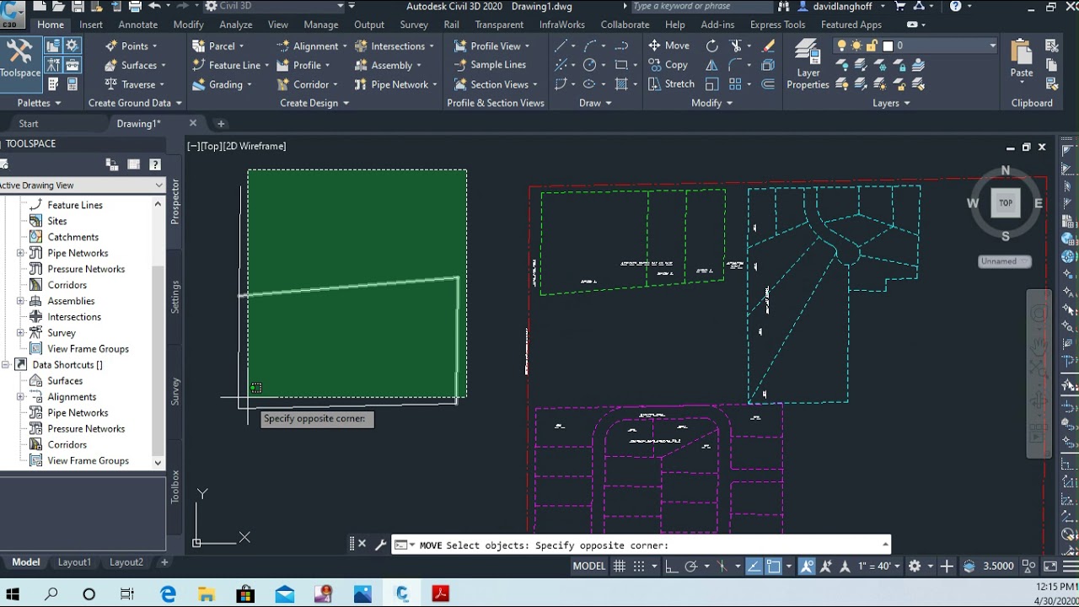Viewport: 1079px width, 607px height.
Task: Open the Layout1 tab
Action: tap(74, 562)
